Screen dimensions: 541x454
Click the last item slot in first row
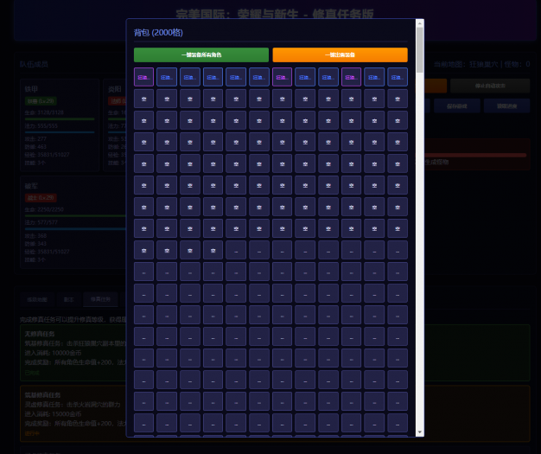tap(398, 77)
